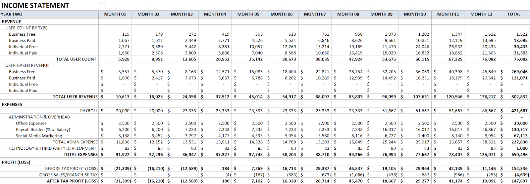
Task: Click the PROFIT (LOSS) section label
Action: (16, 163)
